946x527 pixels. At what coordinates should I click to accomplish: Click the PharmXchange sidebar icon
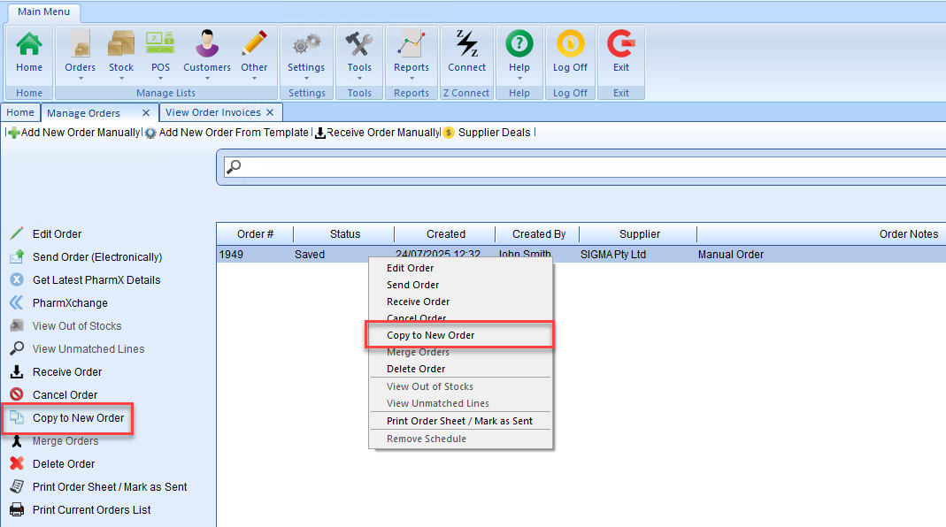click(x=16, y=303)
